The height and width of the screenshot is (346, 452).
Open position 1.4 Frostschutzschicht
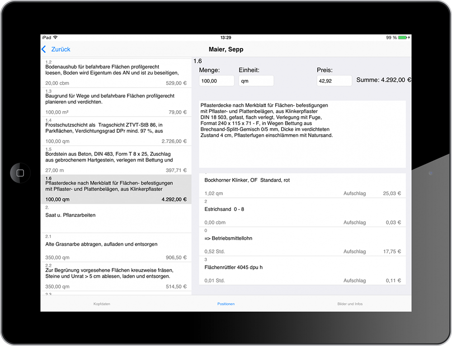(116, 131)
